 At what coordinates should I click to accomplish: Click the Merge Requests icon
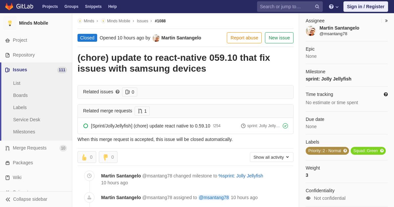click(x=8, y=148)
